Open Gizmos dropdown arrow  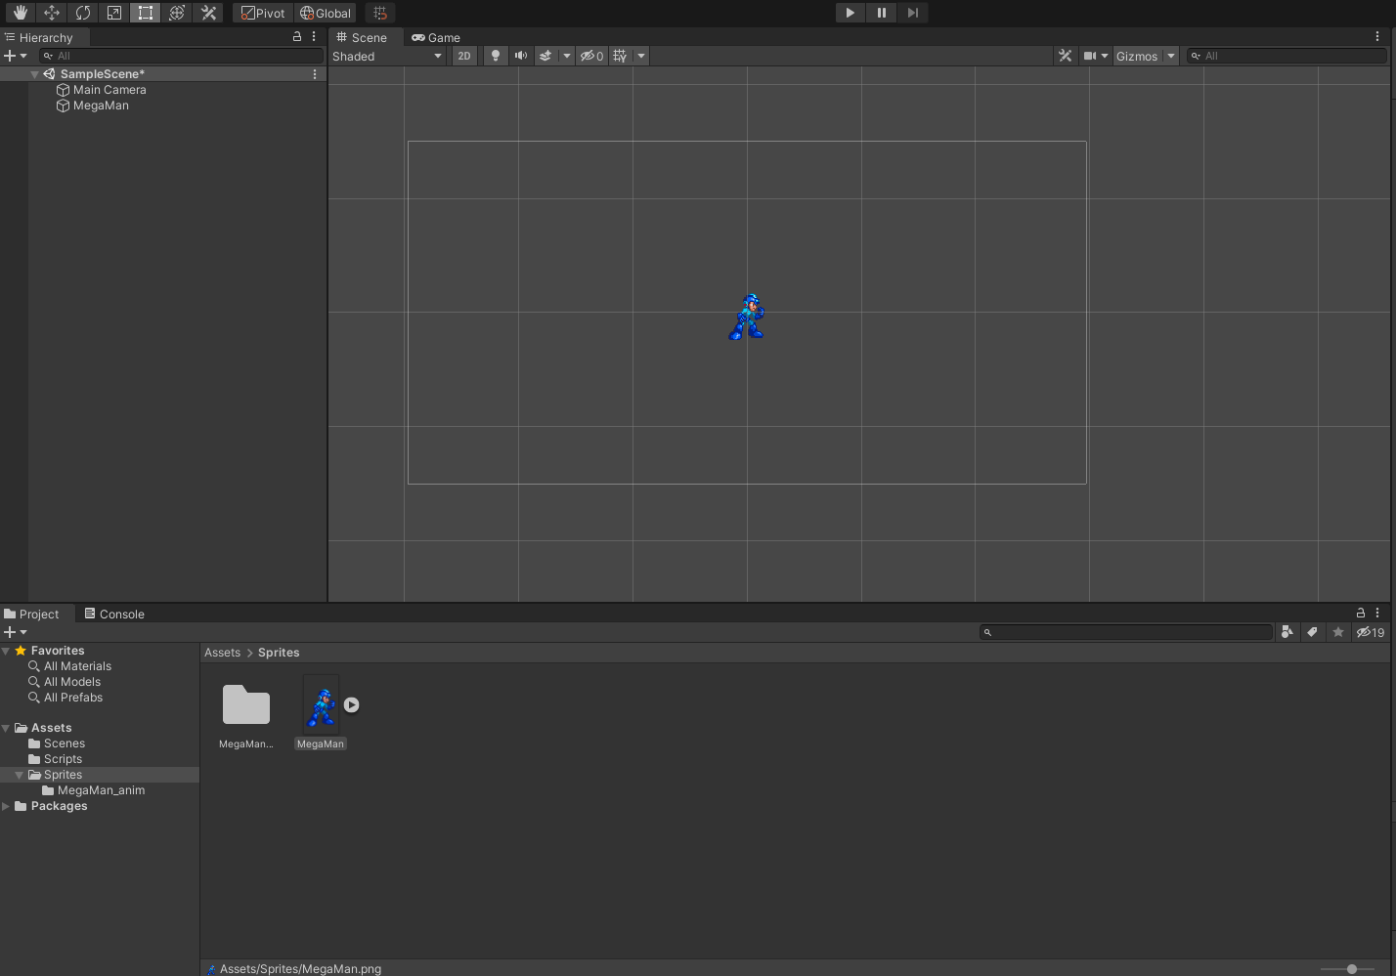coord(1171,56)
